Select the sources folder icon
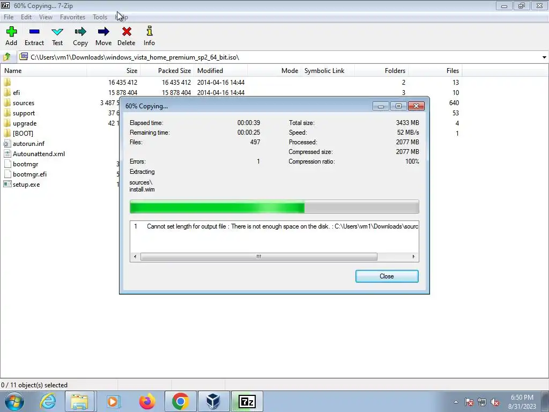Screen dimensions: 549x412 tap(7, 102)
